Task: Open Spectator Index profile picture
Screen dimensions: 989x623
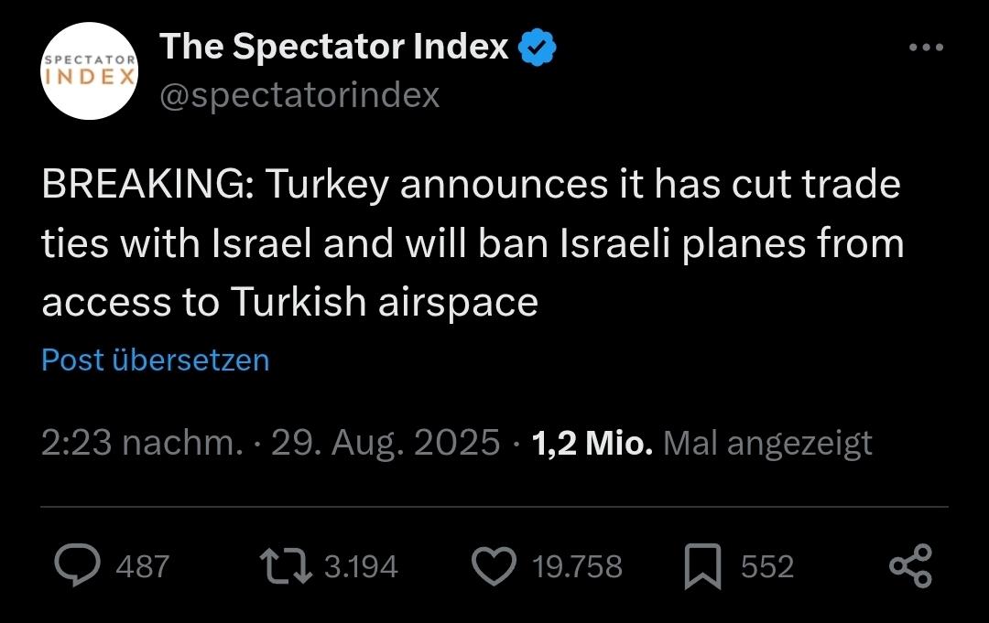Action: (x=89, y=72)
